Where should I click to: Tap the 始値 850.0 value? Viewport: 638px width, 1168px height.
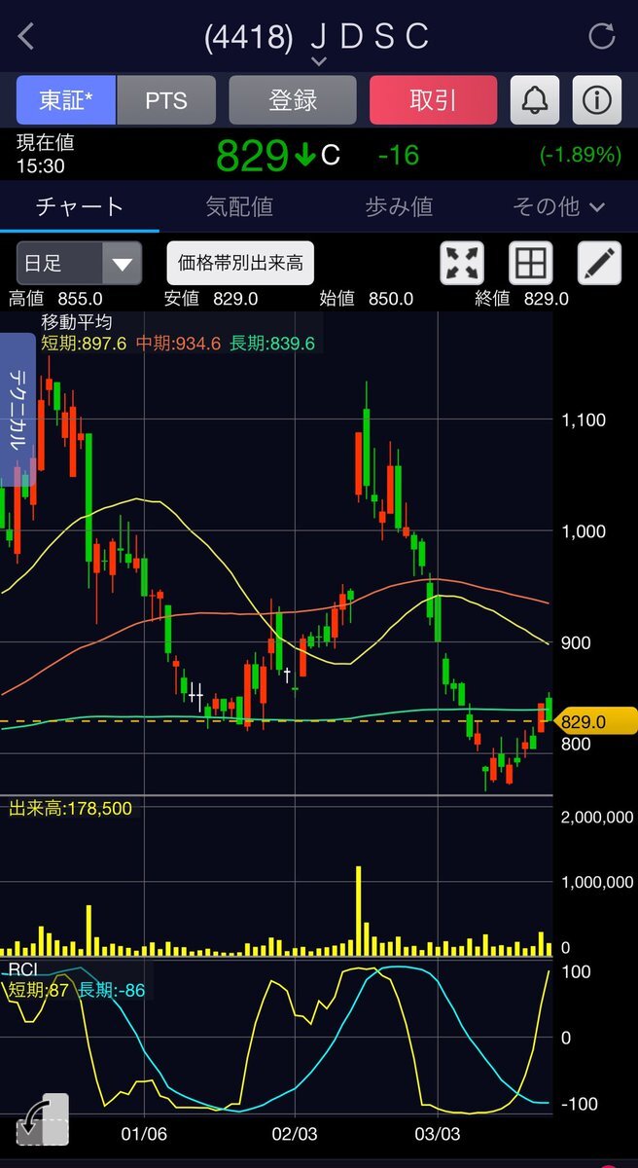click(x=367, y=299)
